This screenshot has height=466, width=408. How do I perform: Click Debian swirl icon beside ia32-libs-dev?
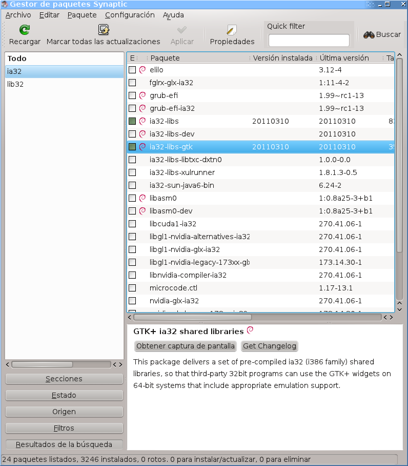[x=142, y=134]
